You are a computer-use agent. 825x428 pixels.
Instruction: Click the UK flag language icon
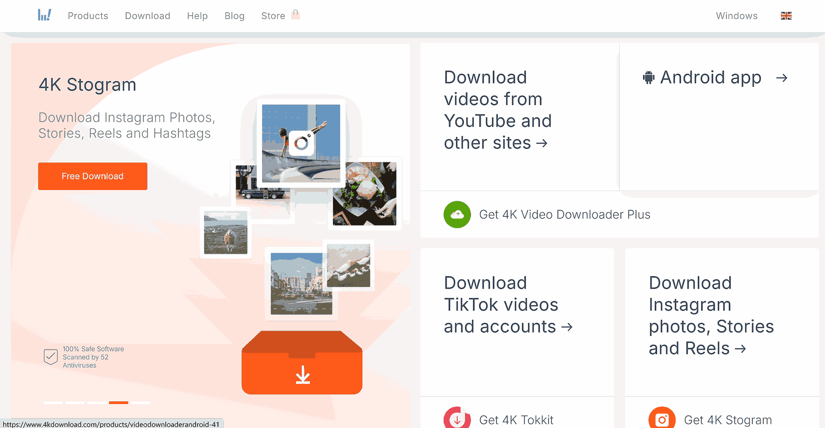click(786, 16)
